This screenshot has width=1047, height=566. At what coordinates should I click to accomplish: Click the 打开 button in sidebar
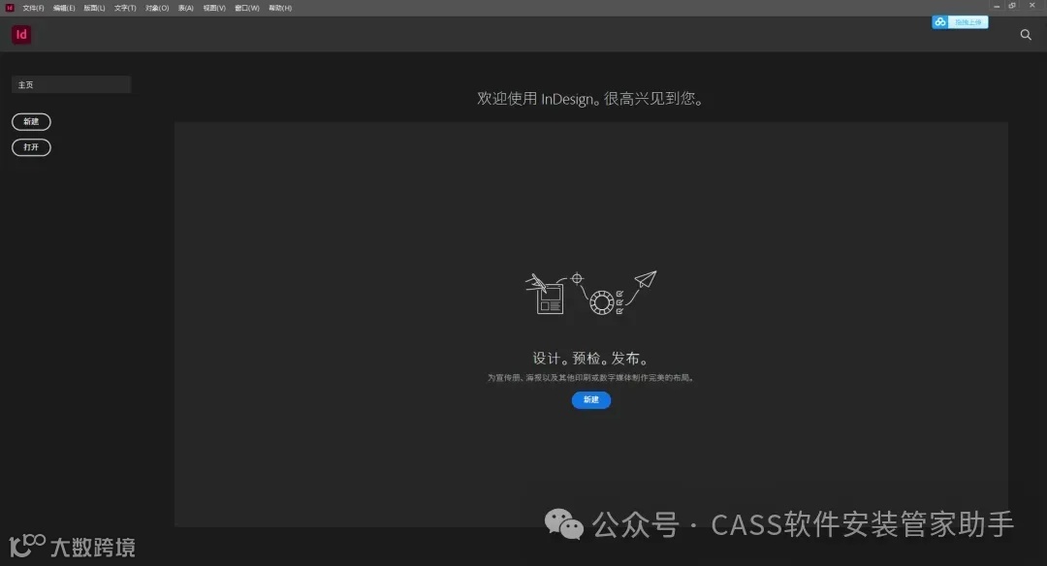31,147
